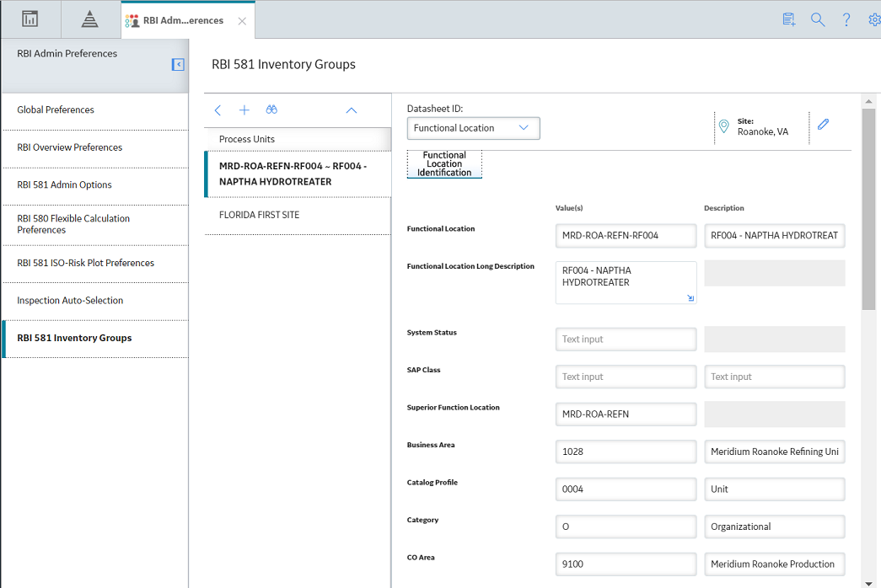Select FLORIDA FIRST SITE unit
Image resolution: width=881 pixels, height=588 pixels.
pos(298,215)
